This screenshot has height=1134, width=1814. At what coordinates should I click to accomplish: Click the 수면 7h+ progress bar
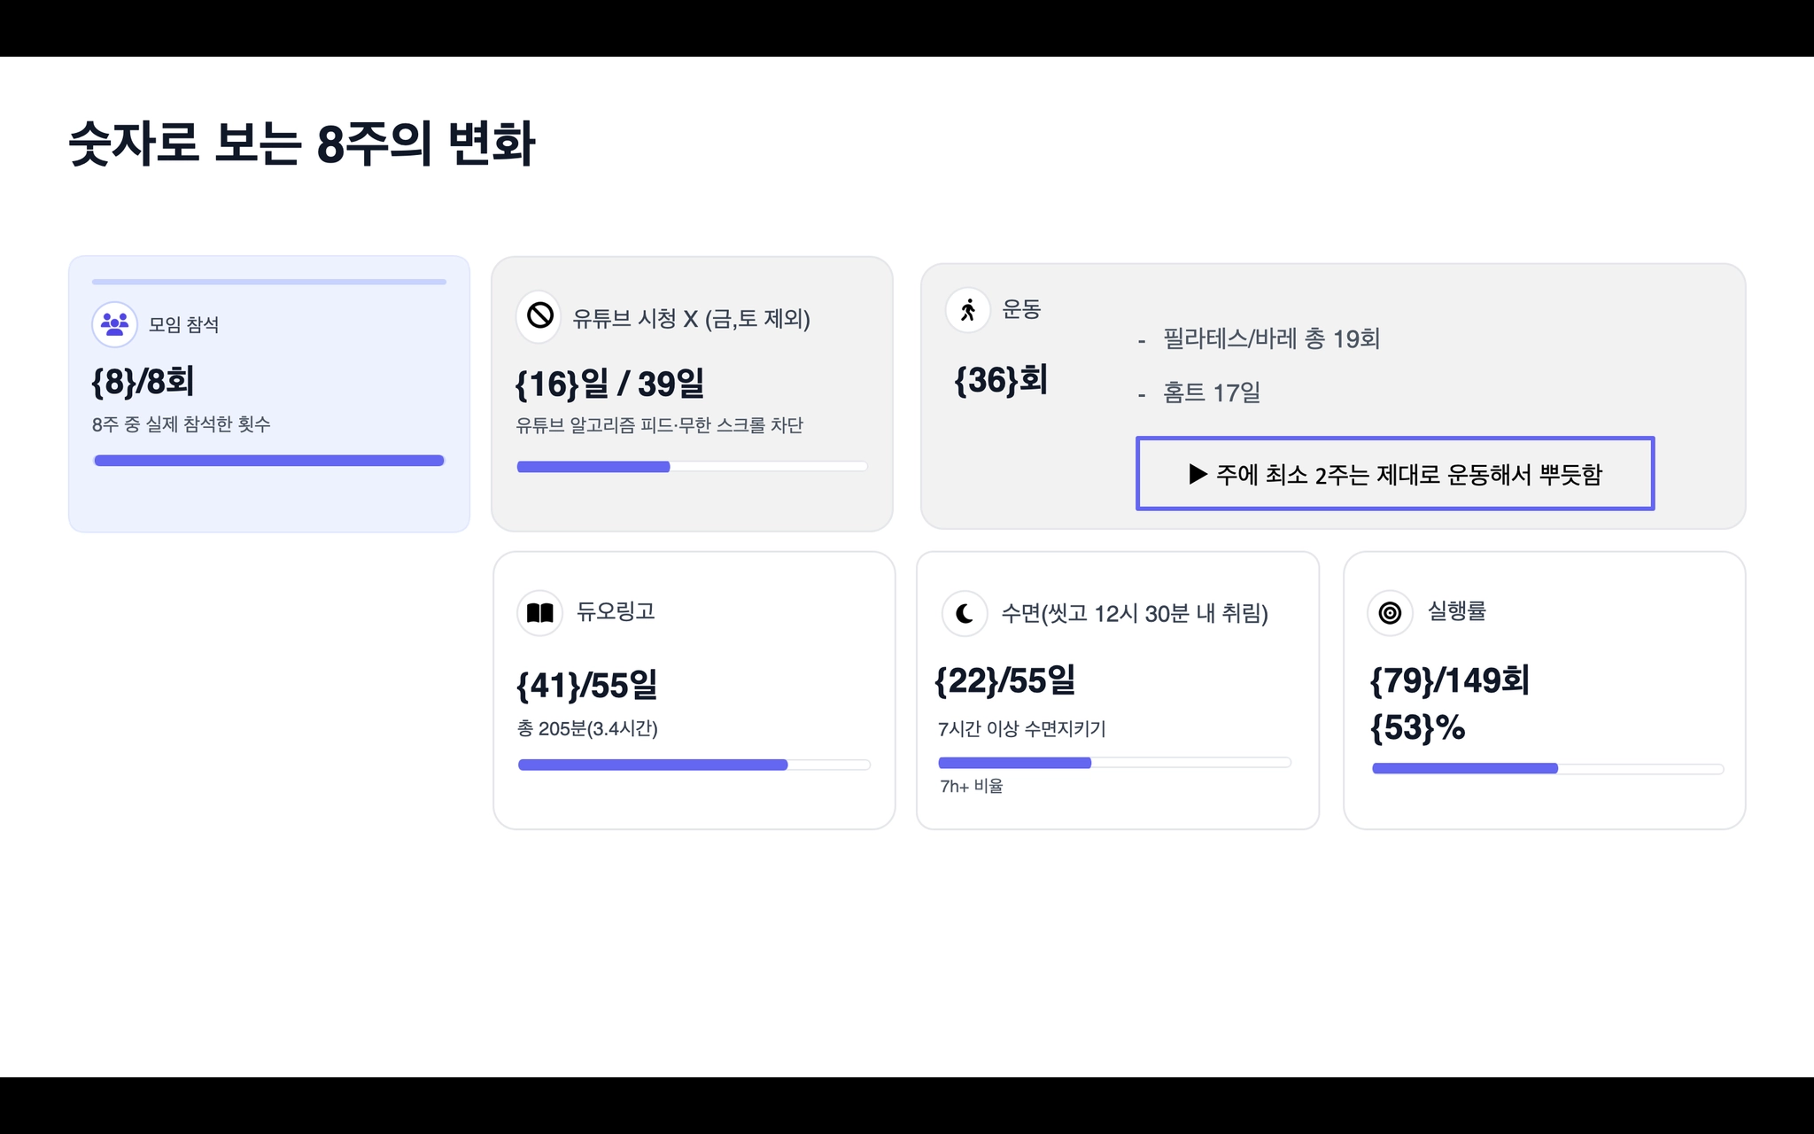coord(1114,763)
